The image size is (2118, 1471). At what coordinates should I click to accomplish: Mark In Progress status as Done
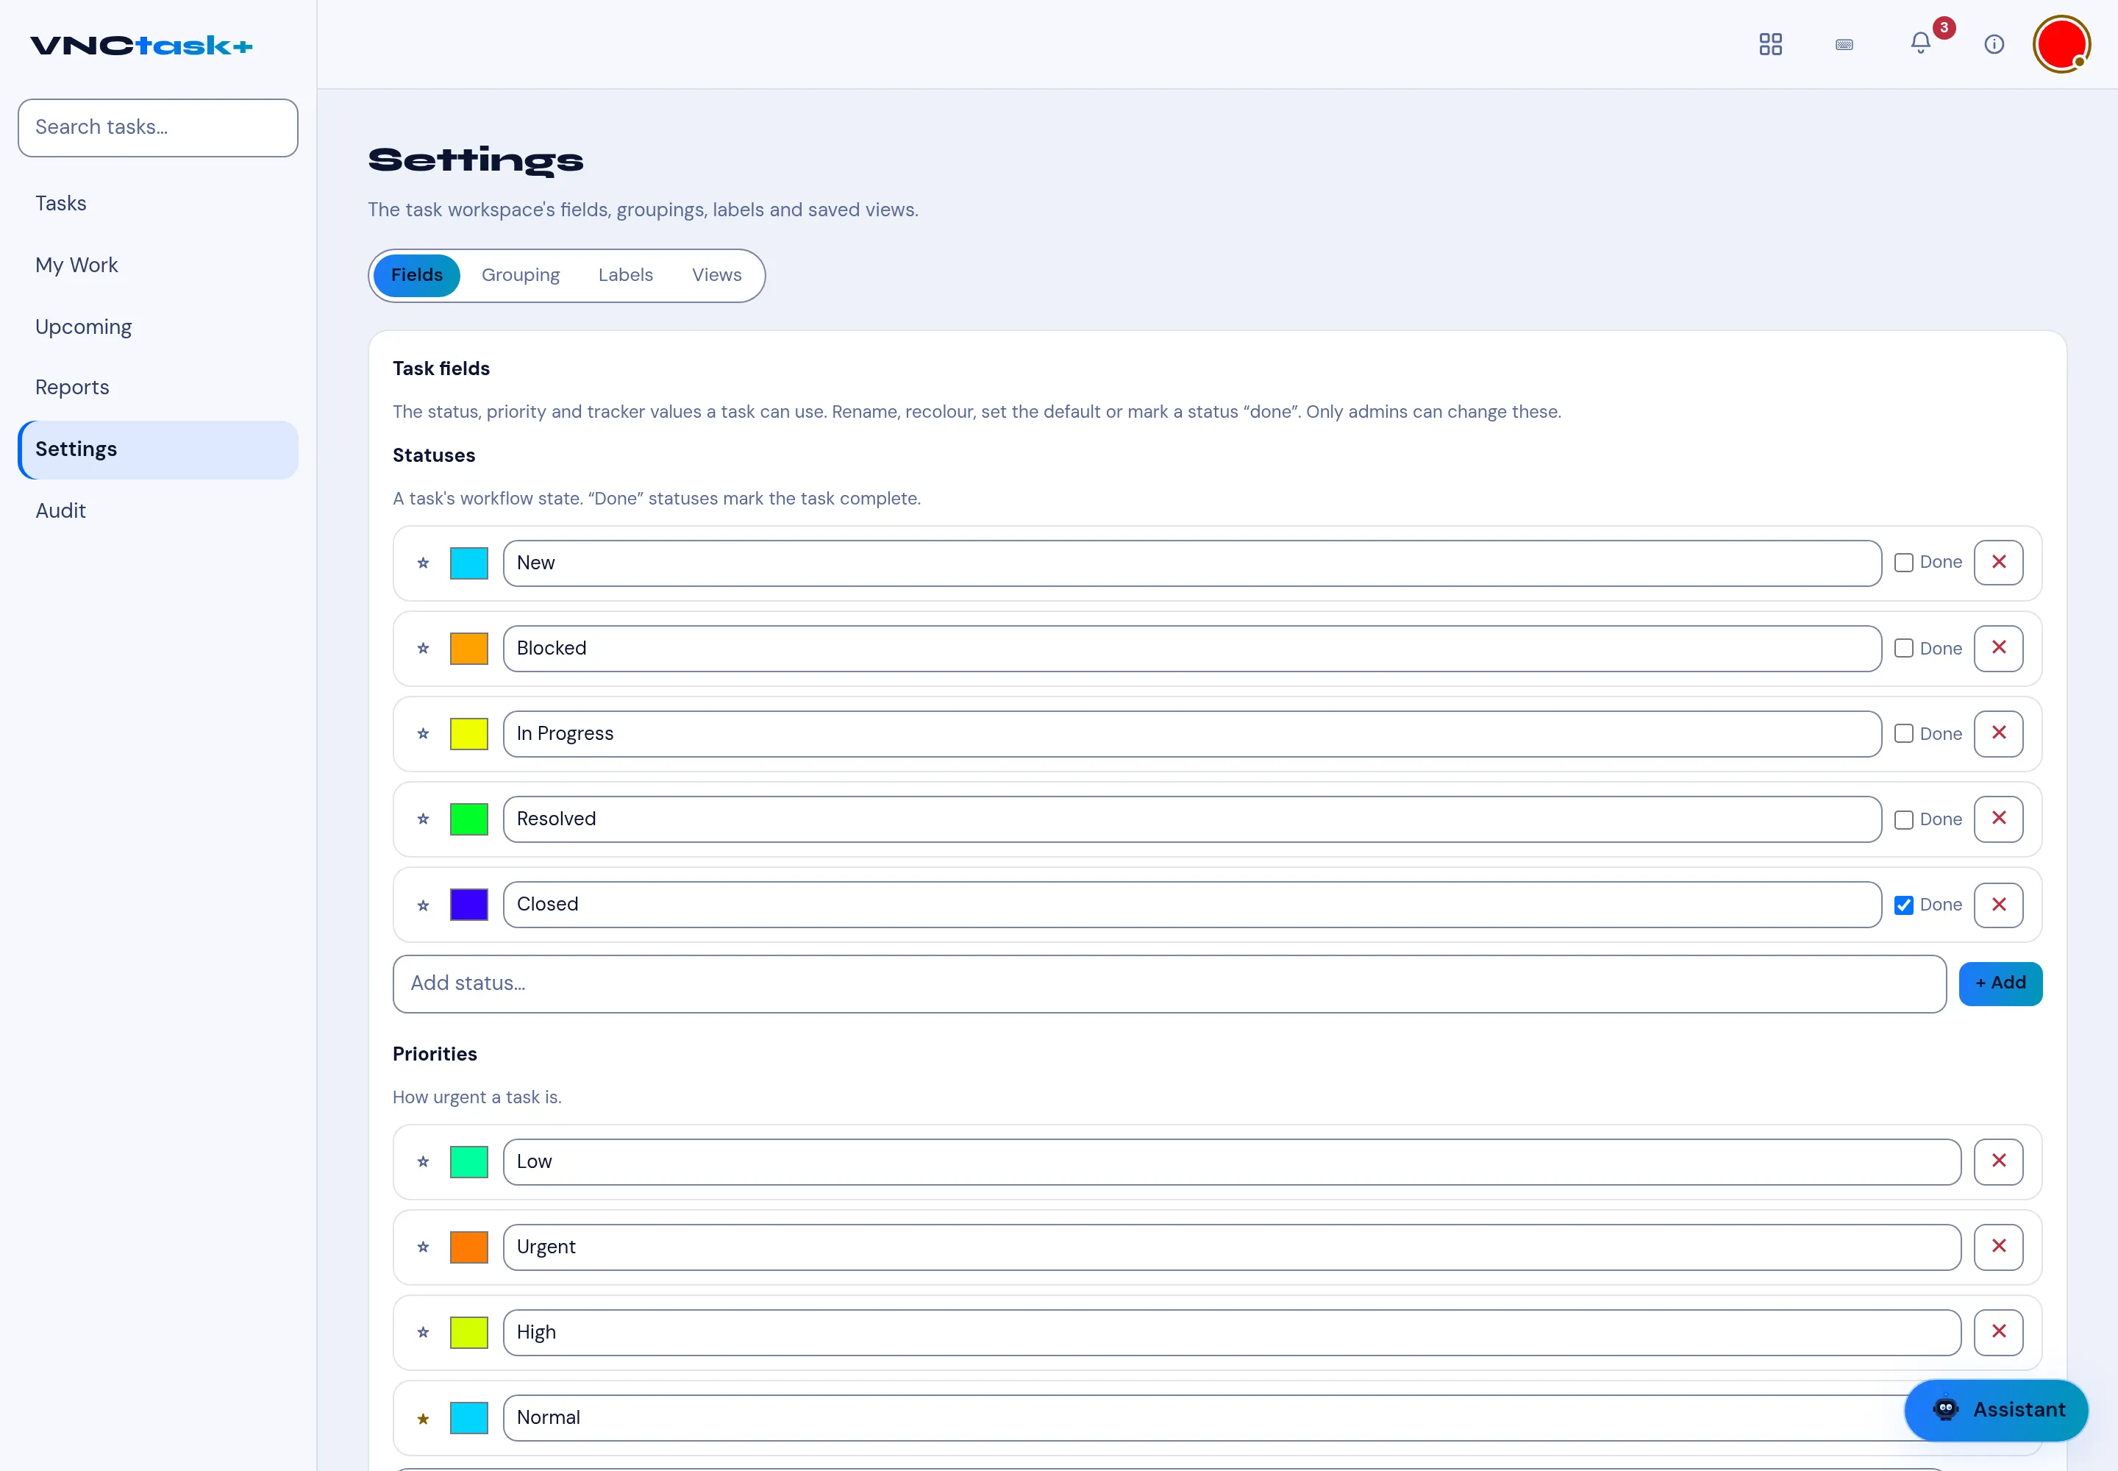click(1903, 733)
